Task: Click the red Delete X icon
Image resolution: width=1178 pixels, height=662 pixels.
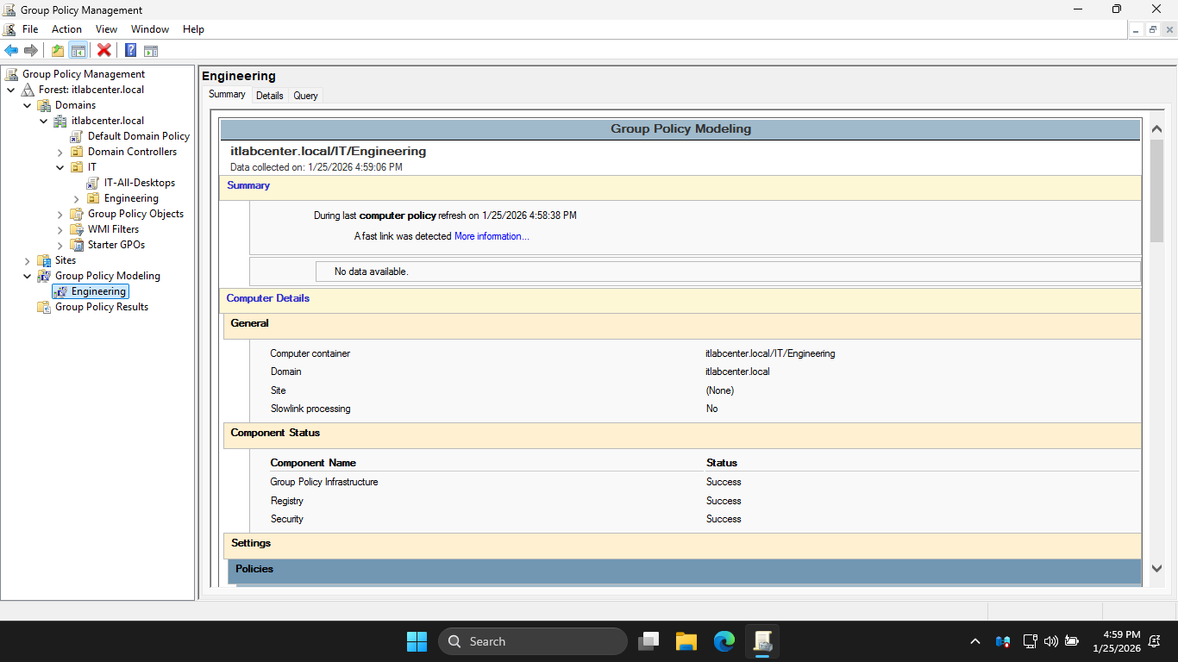Action: pyautogui.click(x=103, y=50)
